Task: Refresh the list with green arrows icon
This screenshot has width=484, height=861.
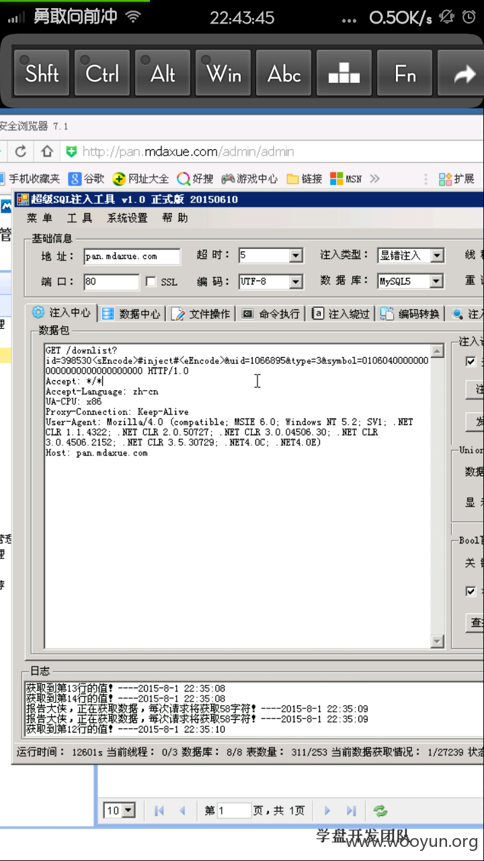Action: pos(380,811)
